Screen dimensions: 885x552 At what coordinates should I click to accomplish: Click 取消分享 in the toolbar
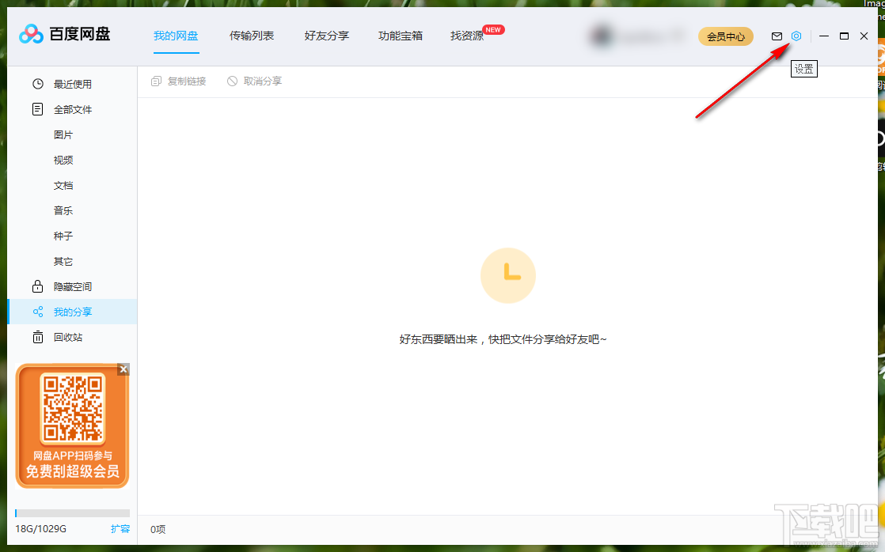[x=263, y=81]
